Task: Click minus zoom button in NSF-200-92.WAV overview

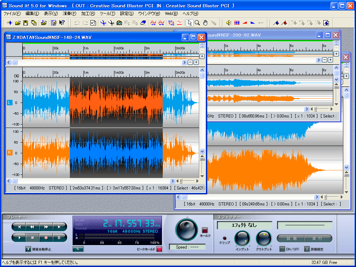Action: [325, 60]
